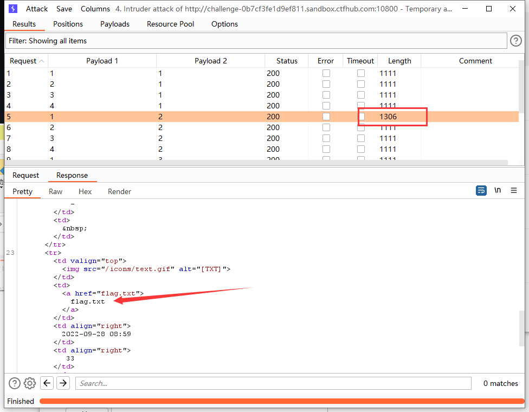Click the flag.txt href in response
The image size is (529, 412).
pyautogui.click(x=118, y=293)
